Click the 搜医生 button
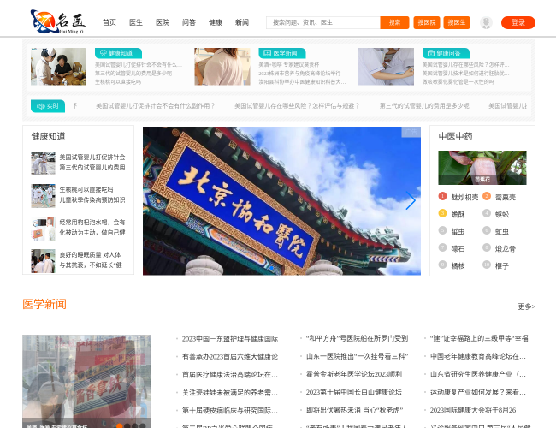Viewport: 556px width, 428px height. click(457, 22)
